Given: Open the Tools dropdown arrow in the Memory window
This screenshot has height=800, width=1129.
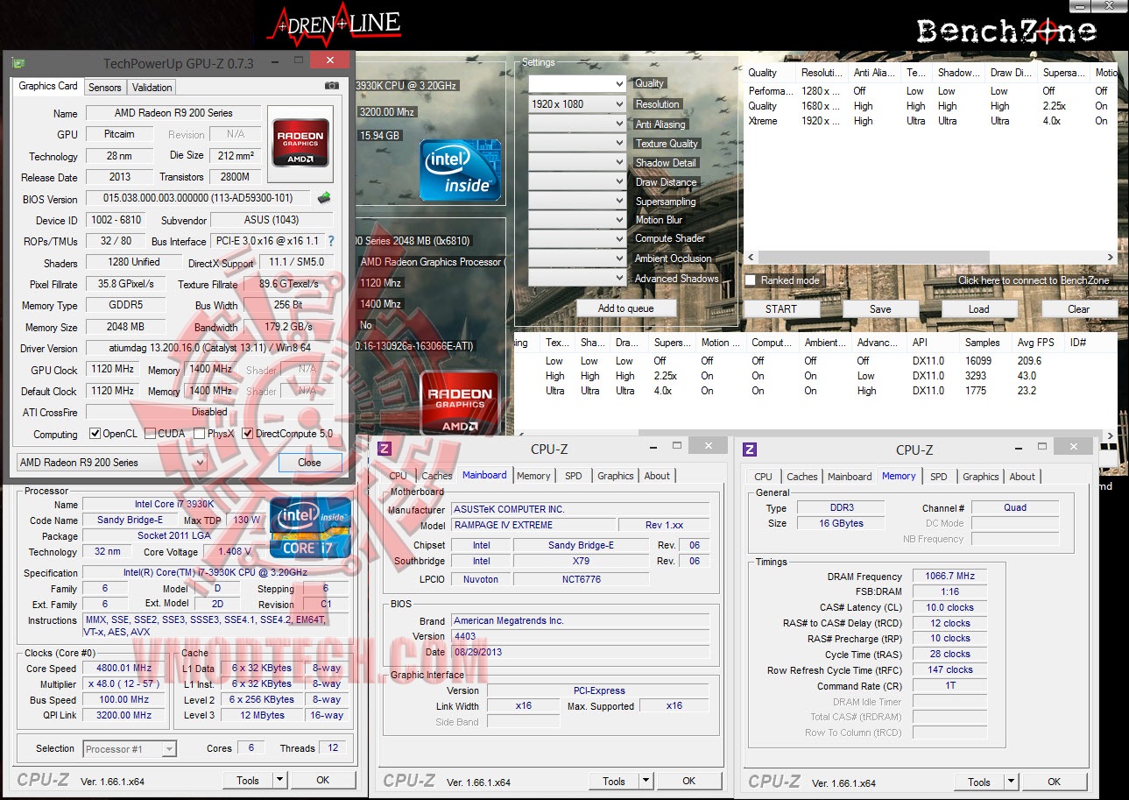Looking at the screenshot, I should tap(1012, 782).
